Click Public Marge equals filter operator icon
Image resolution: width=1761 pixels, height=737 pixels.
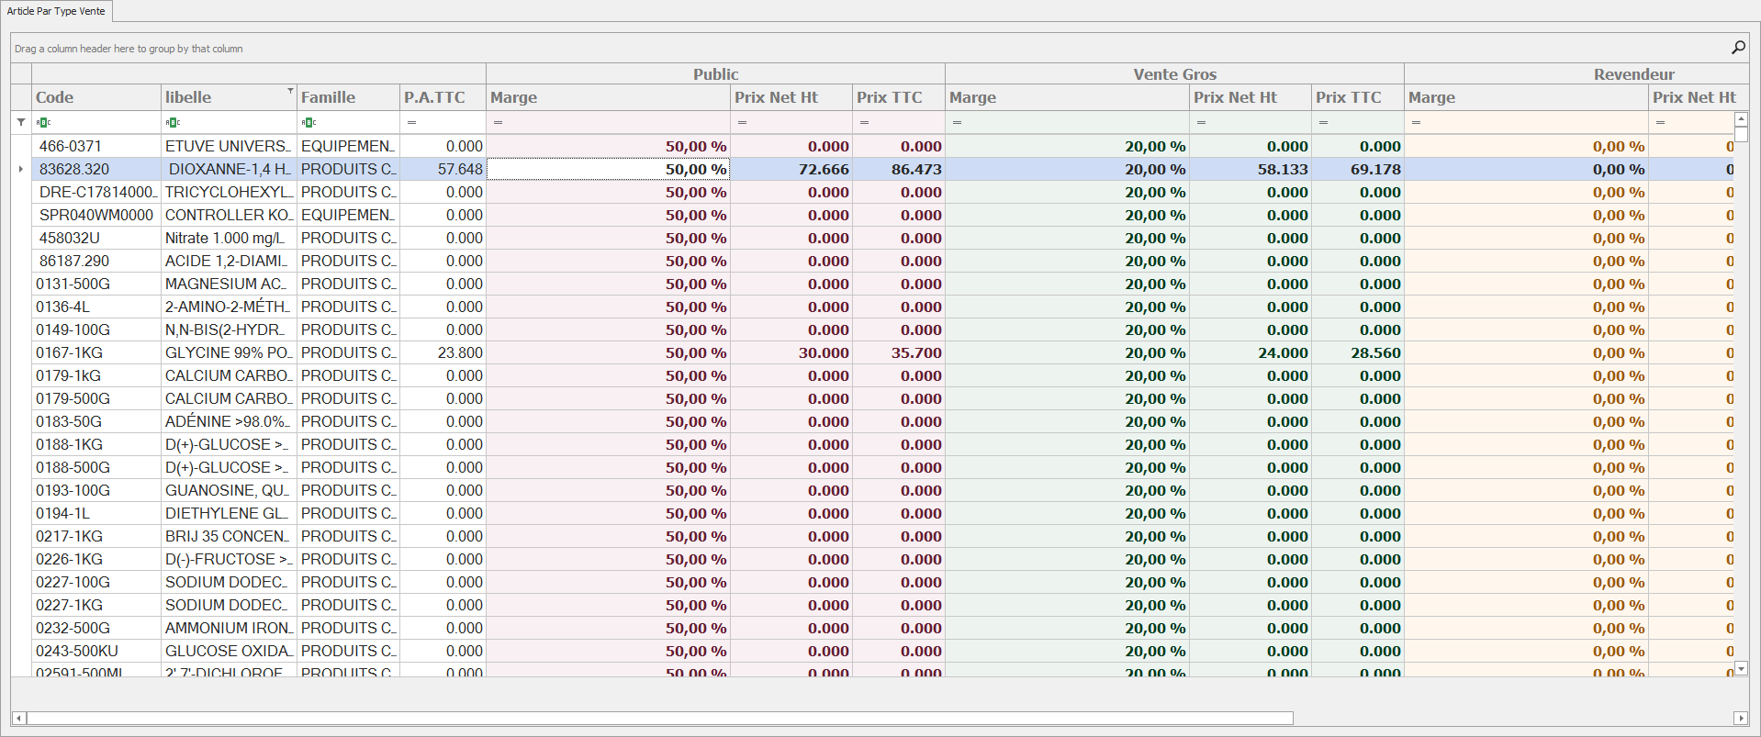pyautogui.click(x=498, y=122)
